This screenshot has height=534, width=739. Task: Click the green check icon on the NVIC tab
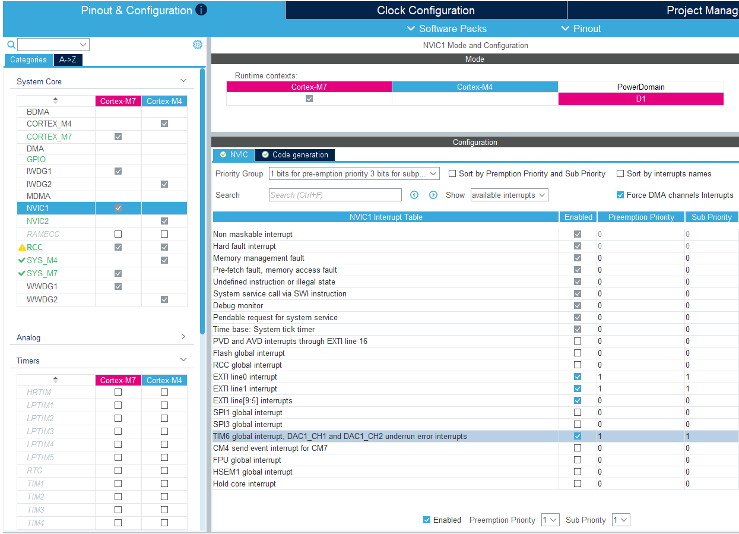[x=223, y=154]
